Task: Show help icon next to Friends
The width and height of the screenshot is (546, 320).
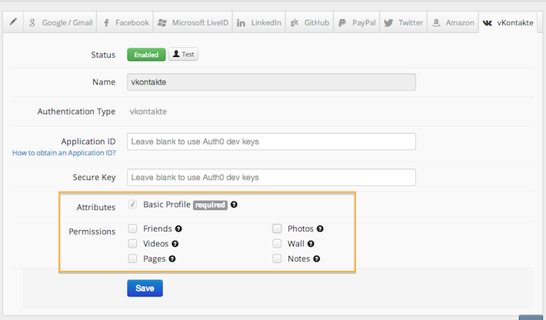Action: 178,228
